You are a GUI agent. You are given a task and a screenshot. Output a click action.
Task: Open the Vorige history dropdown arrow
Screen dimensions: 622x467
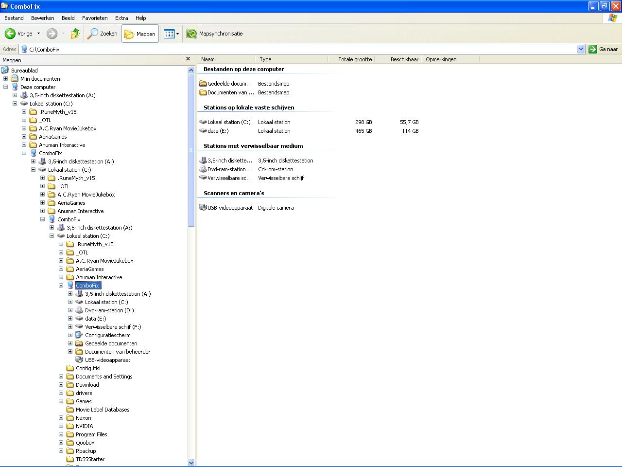(x=38, y=34)
